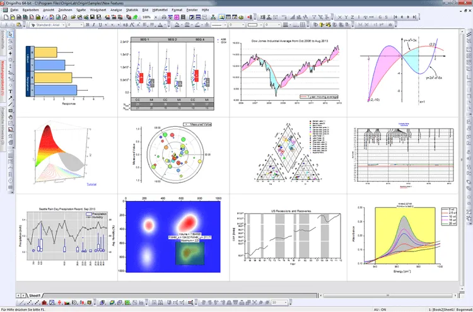This screenshot has height=312, width=473.
Task: Toggle Bold text formatting
Action: [x=88, y=25]
